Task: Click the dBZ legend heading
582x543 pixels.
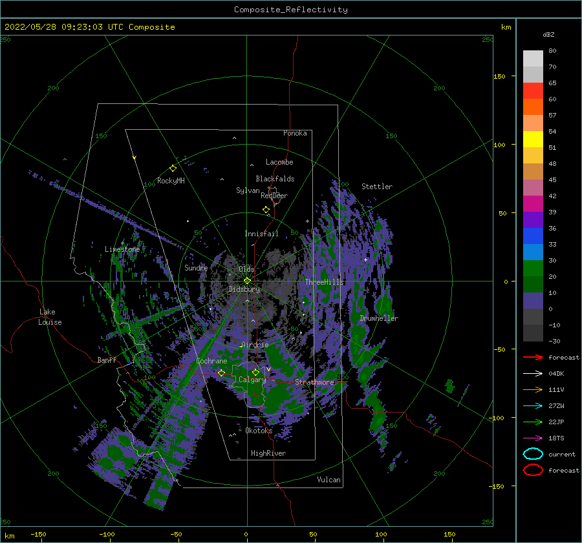Action: click(x=548, y=34)
